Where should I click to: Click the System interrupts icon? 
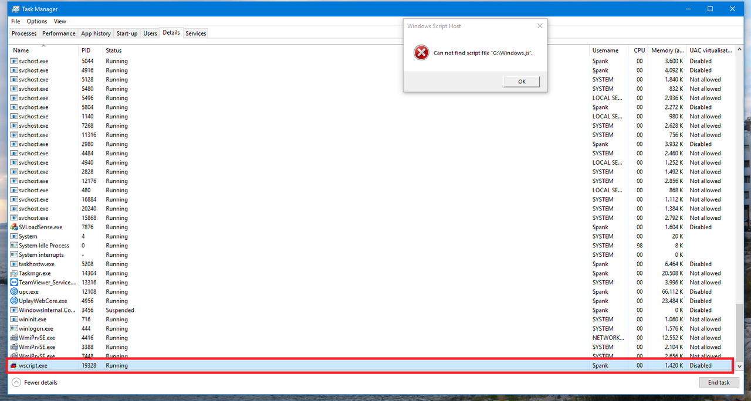[14, 255]
